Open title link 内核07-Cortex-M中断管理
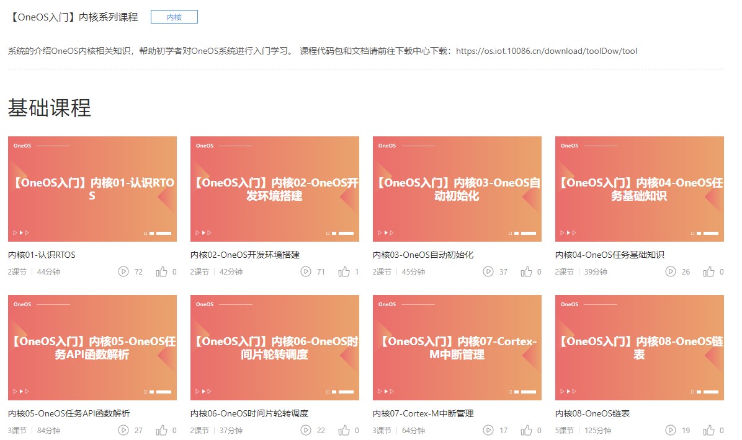The image size is (742, 440). point(423,413)
